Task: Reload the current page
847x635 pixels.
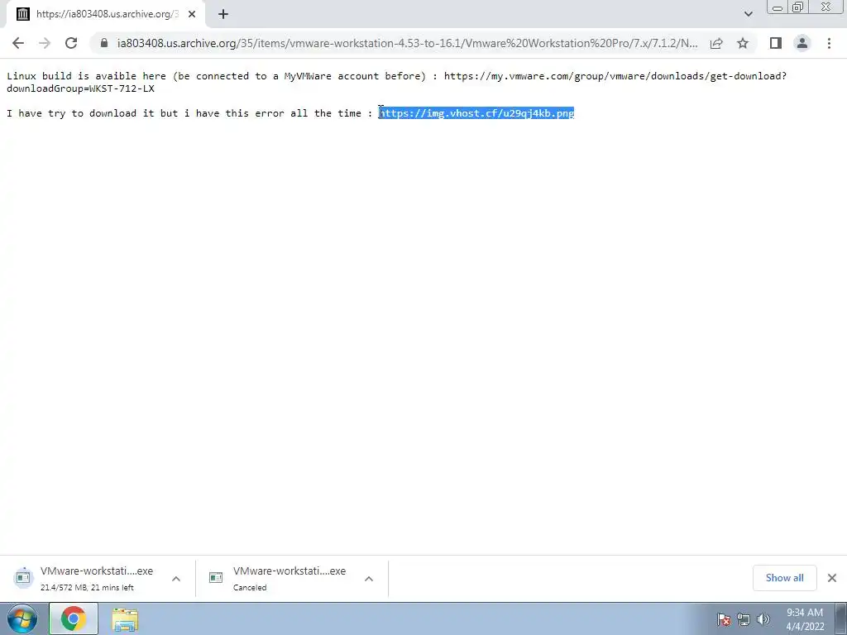Action: tap(71, 43)
